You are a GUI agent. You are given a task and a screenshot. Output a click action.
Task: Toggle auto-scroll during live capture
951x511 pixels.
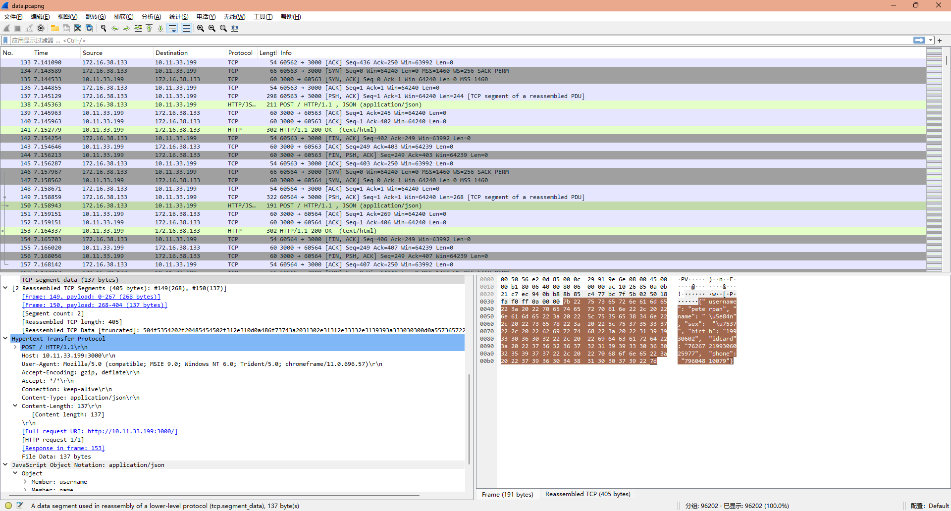[172, 28]
